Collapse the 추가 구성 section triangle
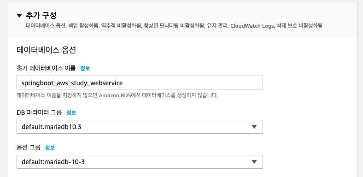 coord(19,16)
